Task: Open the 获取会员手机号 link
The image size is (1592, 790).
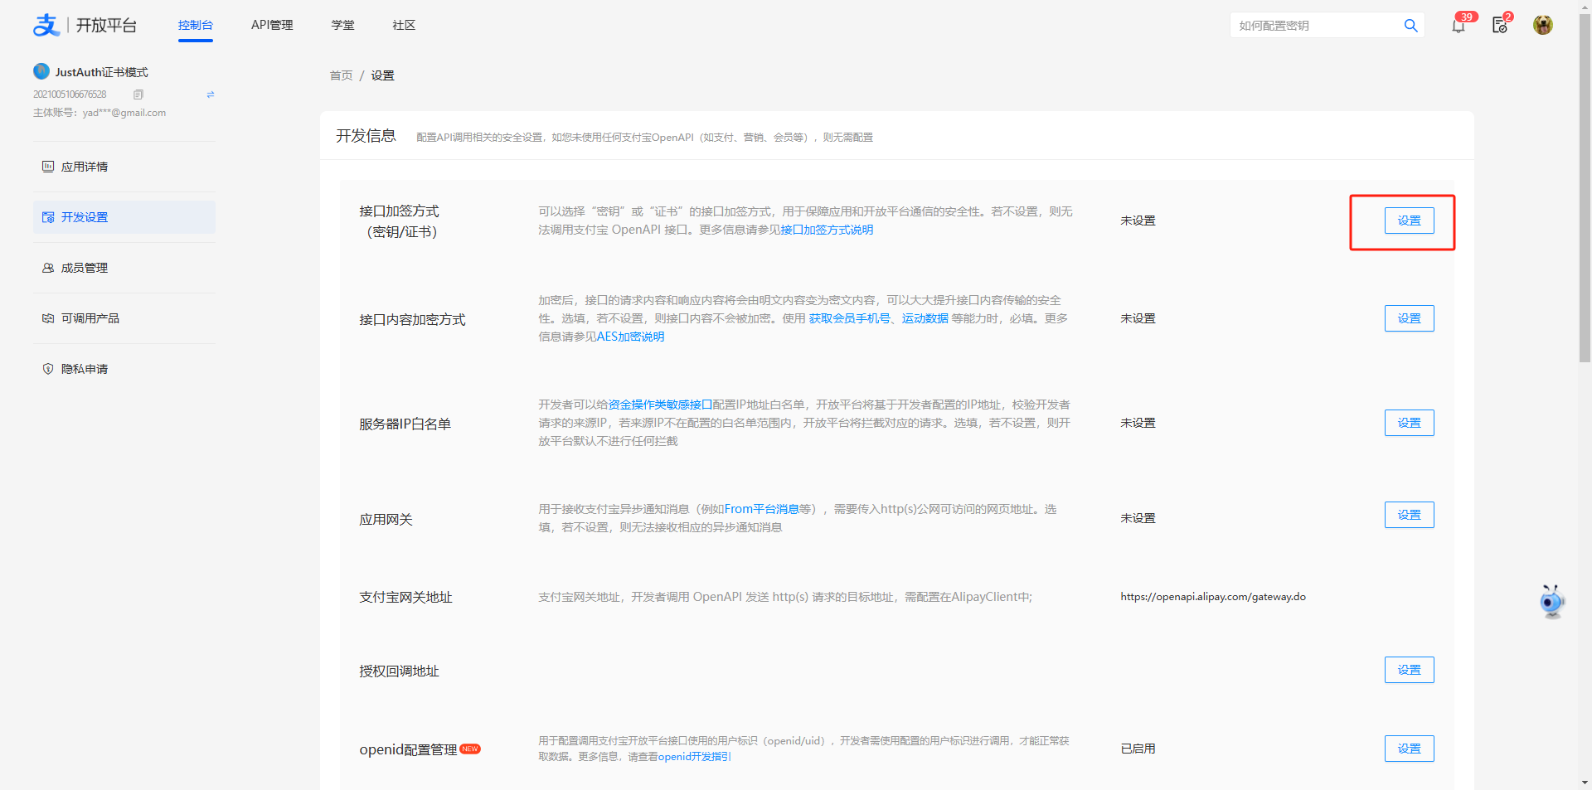Action: pos(849,318)
